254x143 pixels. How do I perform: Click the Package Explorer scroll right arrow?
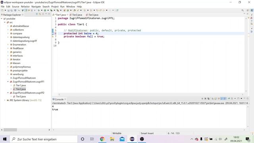click(x=49, y=130)
